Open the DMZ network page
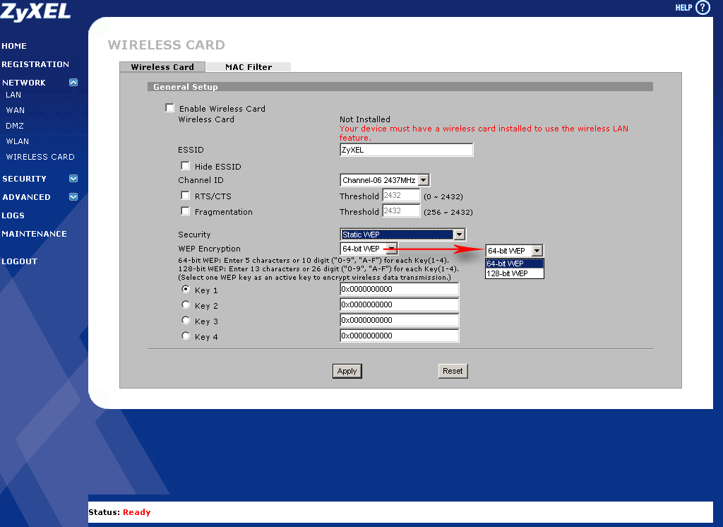The height and width of the screenshot is (527, 723). click(15, 126)
